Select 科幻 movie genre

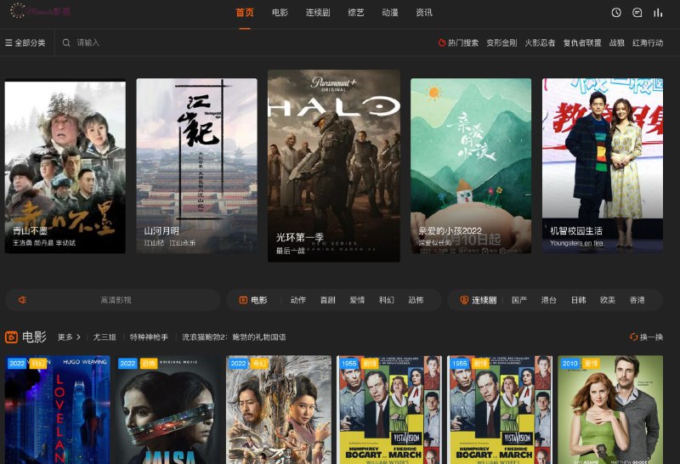click(x=387, y=300)
